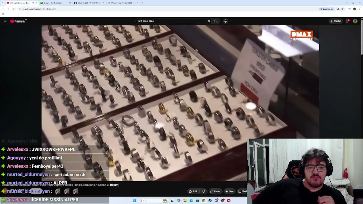The image size is (363, 204).
Task: Reload the current page
Action: point(13,9)
